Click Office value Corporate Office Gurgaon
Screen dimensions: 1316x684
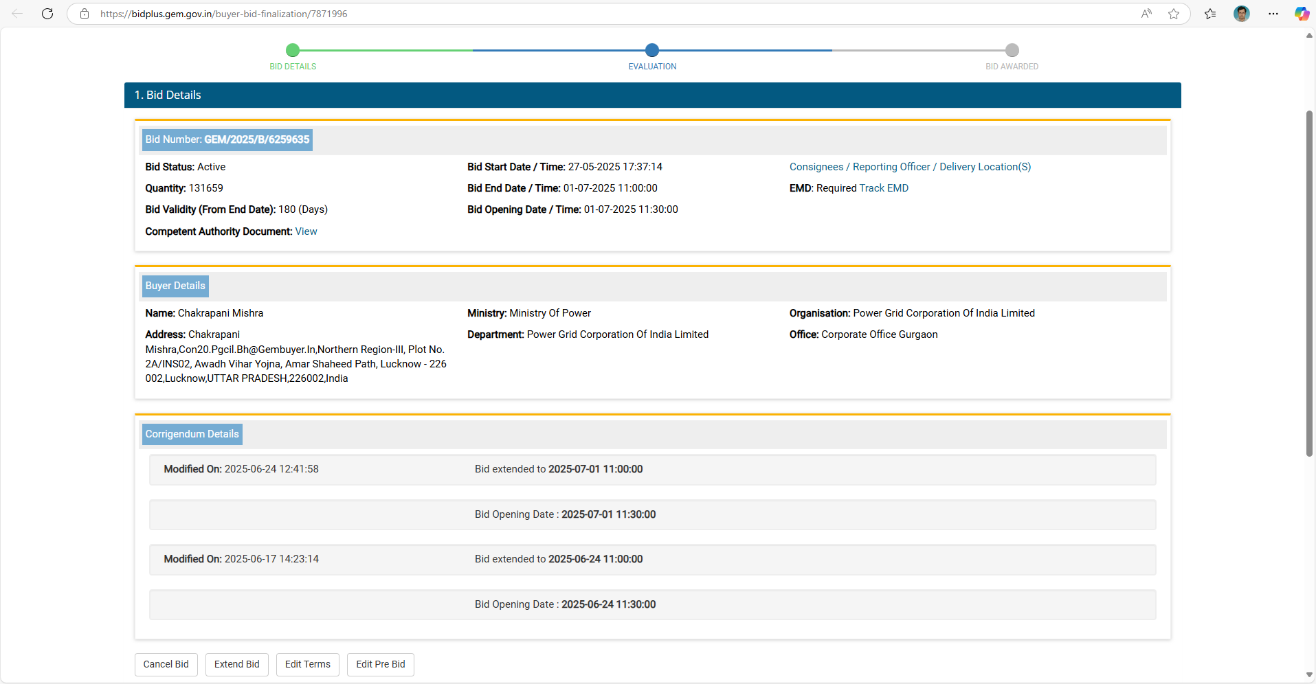[880, 334]
